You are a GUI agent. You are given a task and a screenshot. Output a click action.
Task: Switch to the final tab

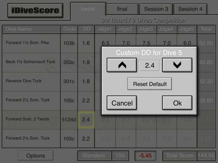pyautogui.click(x=122, y=9)
